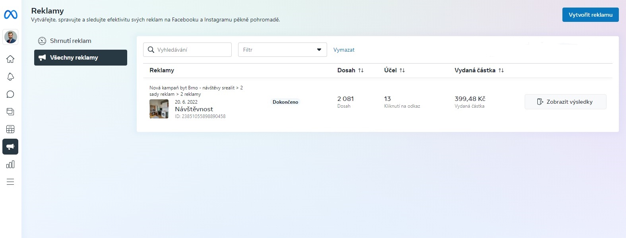Open the hamburger all-tools menu

point(10,182)
